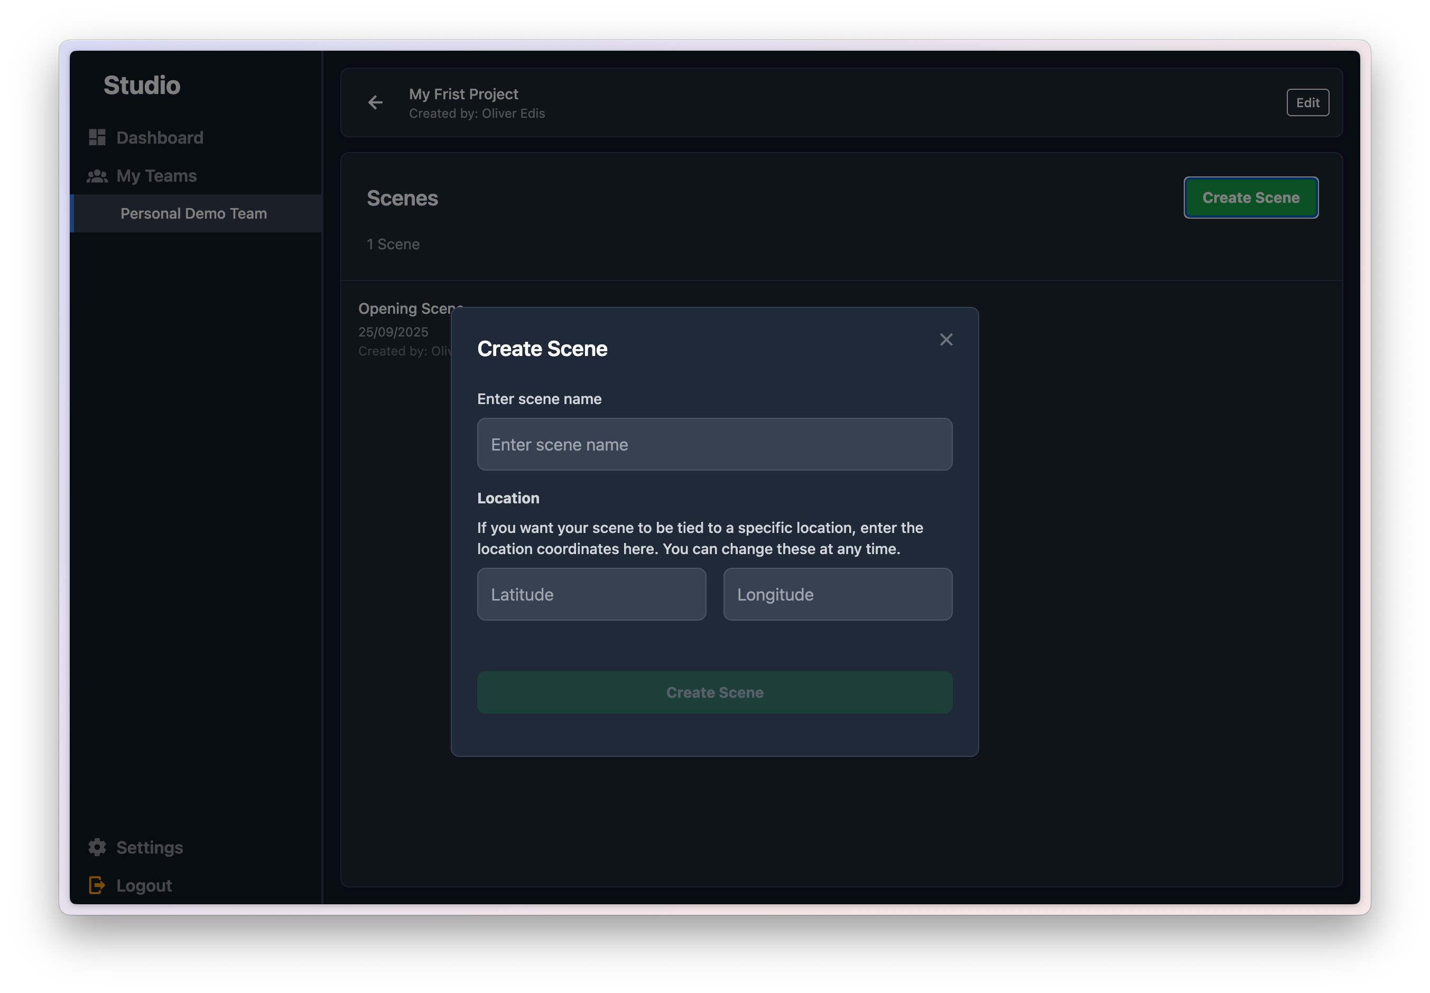Click the Logout label

[x=144, y=885]
